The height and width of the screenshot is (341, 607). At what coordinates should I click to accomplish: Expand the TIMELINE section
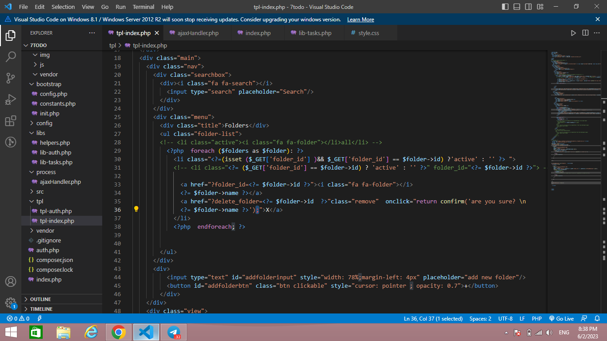pos(63,309)
